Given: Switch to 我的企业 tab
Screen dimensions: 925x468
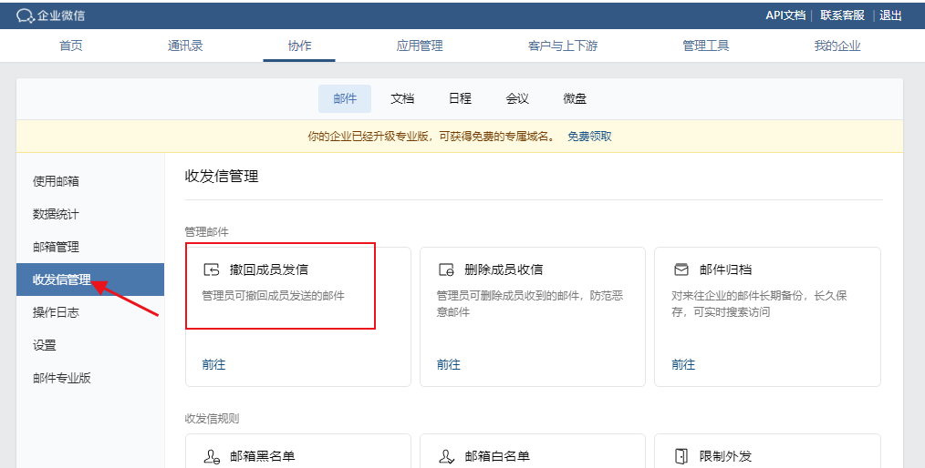Looking at the screenshot, I should point(837,46).
